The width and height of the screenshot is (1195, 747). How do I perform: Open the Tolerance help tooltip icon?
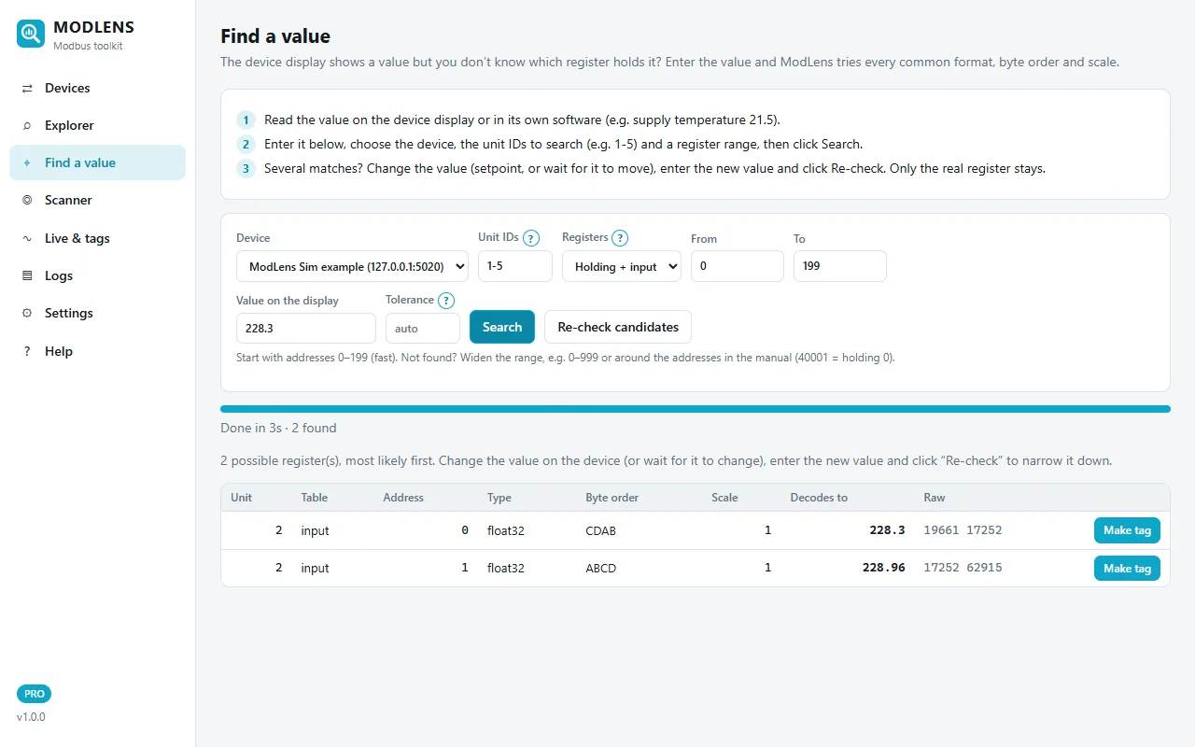click(446, 301)
